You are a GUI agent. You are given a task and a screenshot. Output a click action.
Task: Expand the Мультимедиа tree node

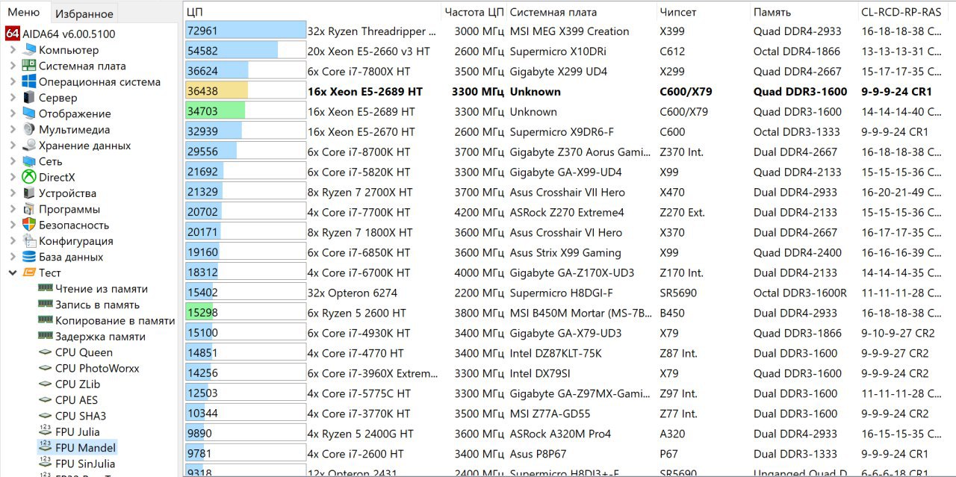tap(13, 130)
